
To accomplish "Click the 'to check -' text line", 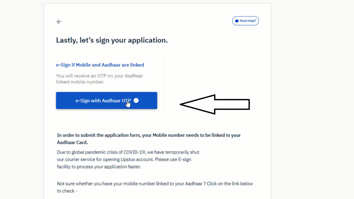I will 67,191.
